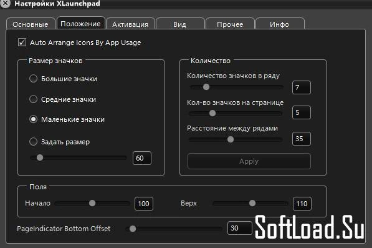Screen dimensions: 372x248
Task: Go to the Инфо tab
Action: (280, 24)
